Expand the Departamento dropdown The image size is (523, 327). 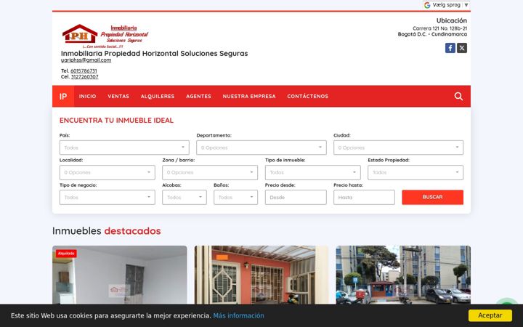tap(261, 148)
